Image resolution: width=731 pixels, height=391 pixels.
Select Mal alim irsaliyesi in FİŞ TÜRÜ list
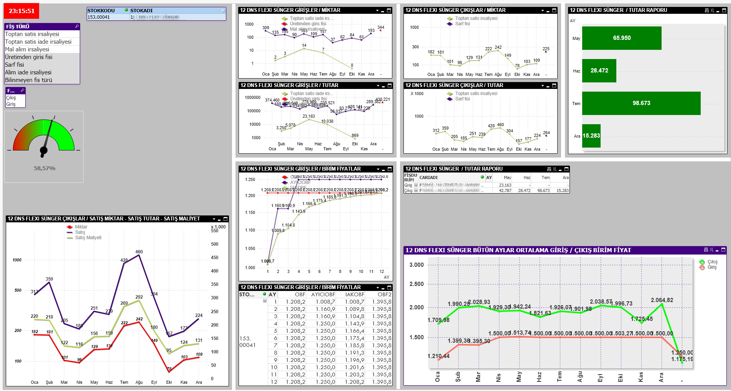tap(27, 49)
